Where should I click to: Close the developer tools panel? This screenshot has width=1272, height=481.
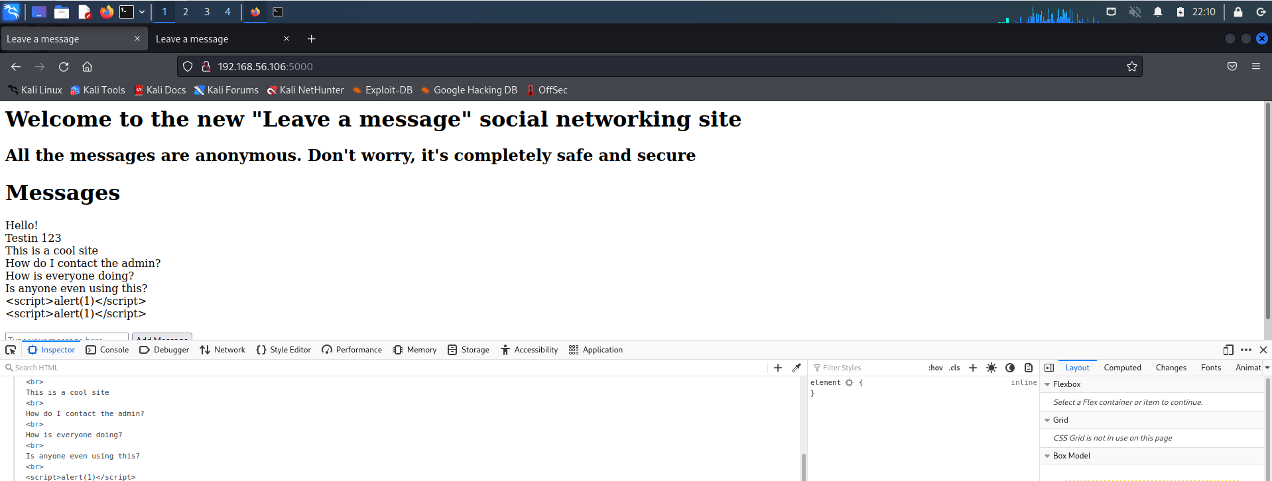click(1263, 350)
